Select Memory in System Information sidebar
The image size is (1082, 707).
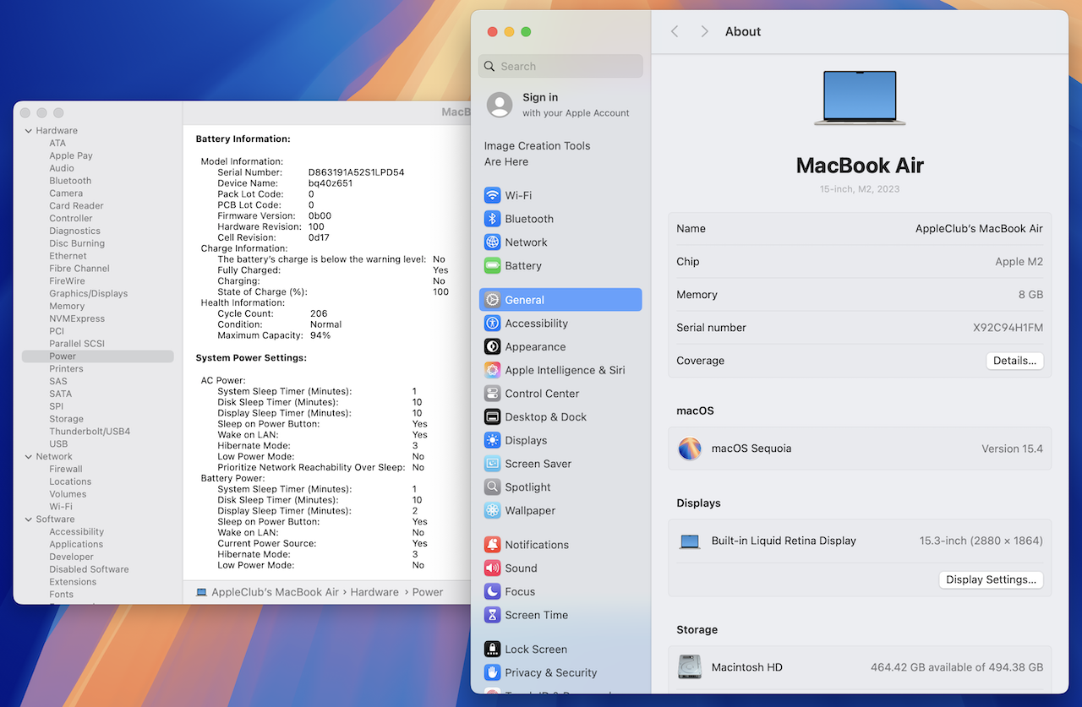coord(67,307)
